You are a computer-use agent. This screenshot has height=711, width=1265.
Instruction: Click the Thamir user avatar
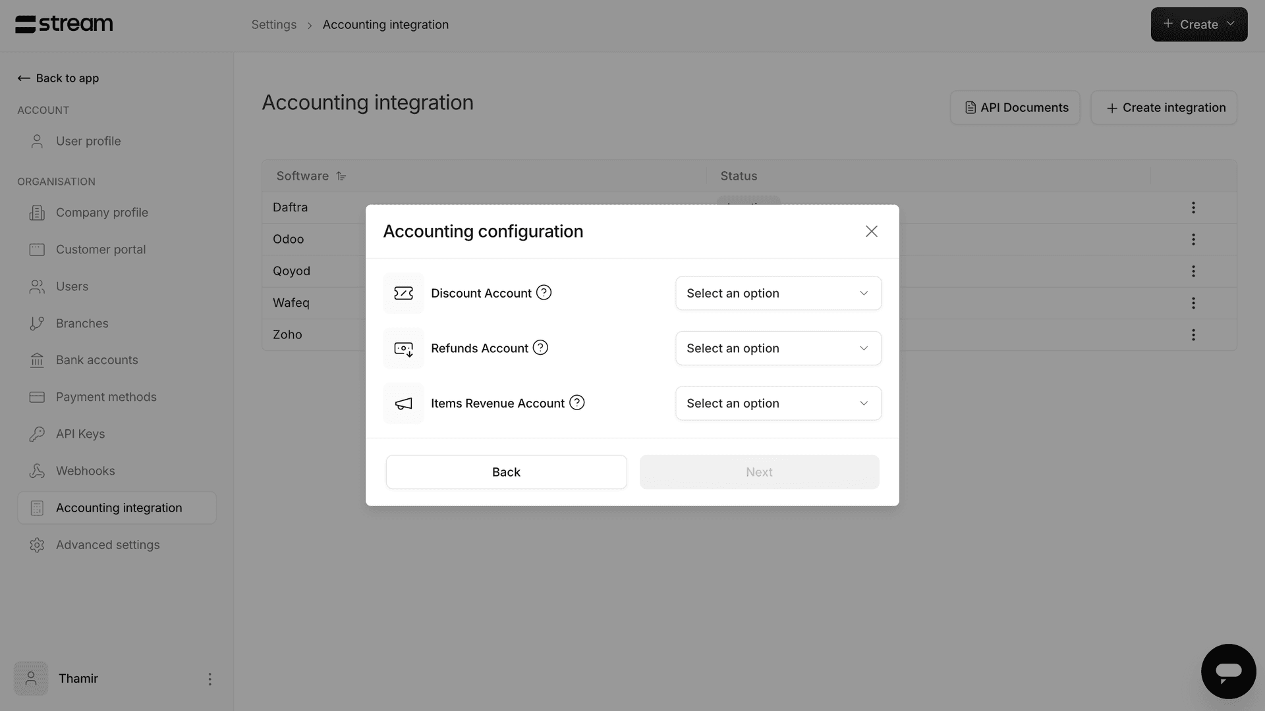point(31,679)
